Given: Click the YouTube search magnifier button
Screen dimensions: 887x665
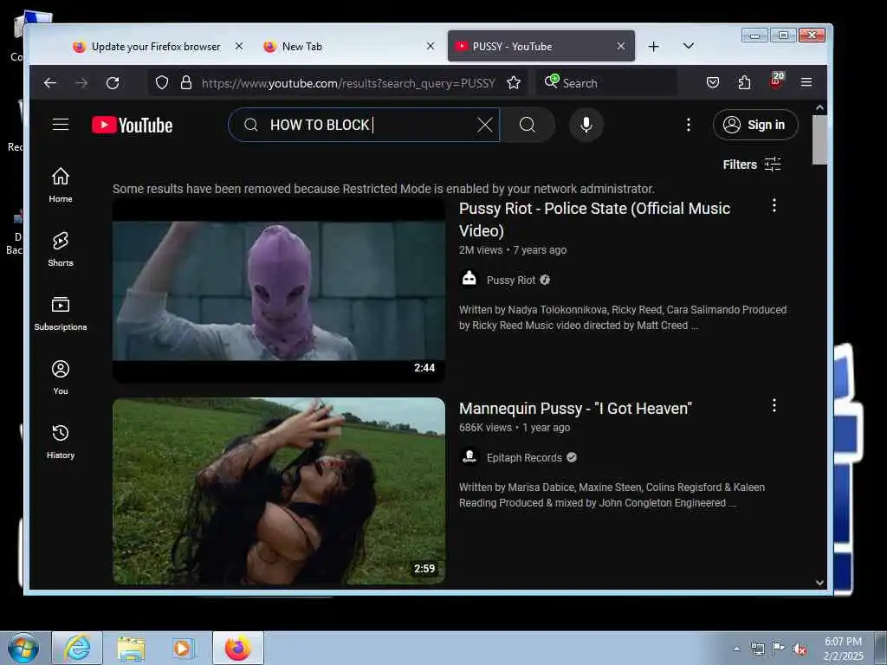Looking at the screenshot, I should 528,125.
